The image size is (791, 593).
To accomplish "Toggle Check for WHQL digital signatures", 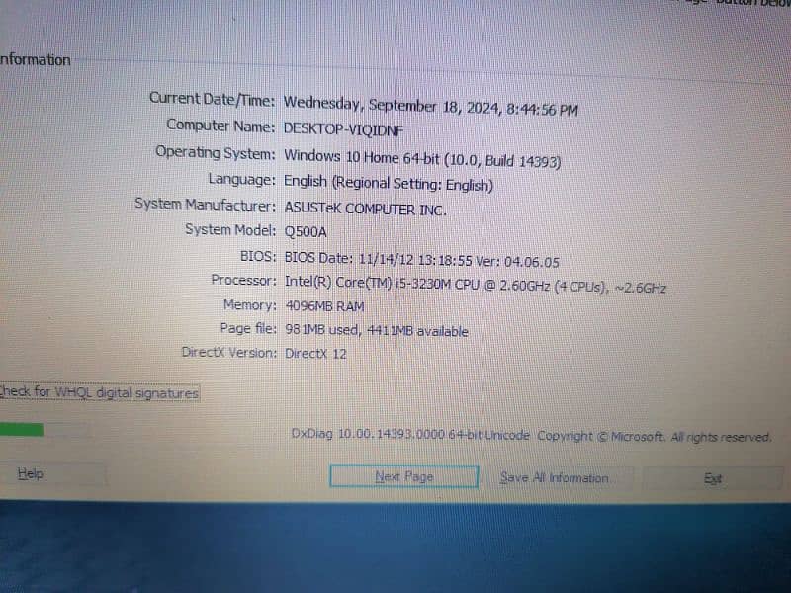I will tap(99, 392).
